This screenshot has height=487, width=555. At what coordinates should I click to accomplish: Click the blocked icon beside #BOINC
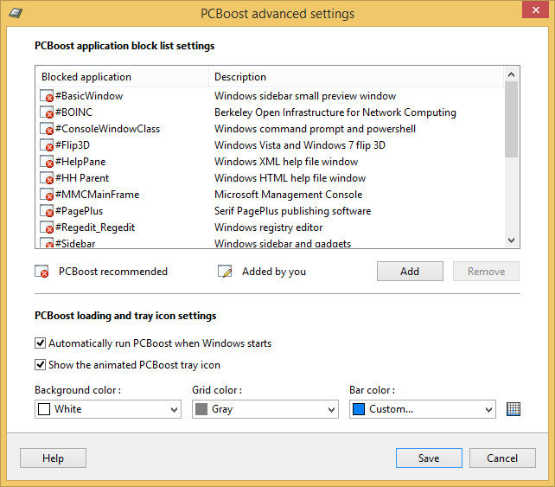pos(47,112)
